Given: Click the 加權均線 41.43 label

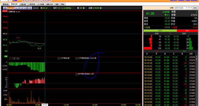Looking at the screenshot, I should click(x=14, y=12).
